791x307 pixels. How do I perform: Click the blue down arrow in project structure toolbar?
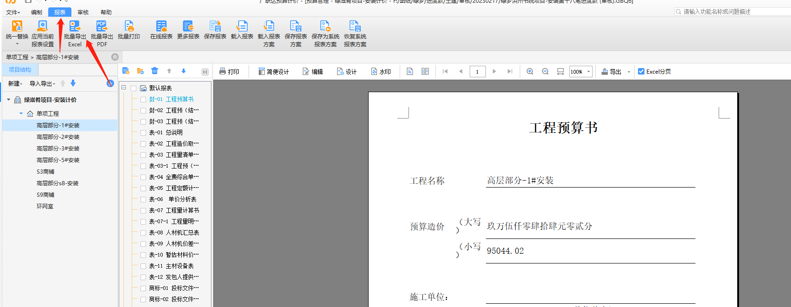tap(73, 83)
